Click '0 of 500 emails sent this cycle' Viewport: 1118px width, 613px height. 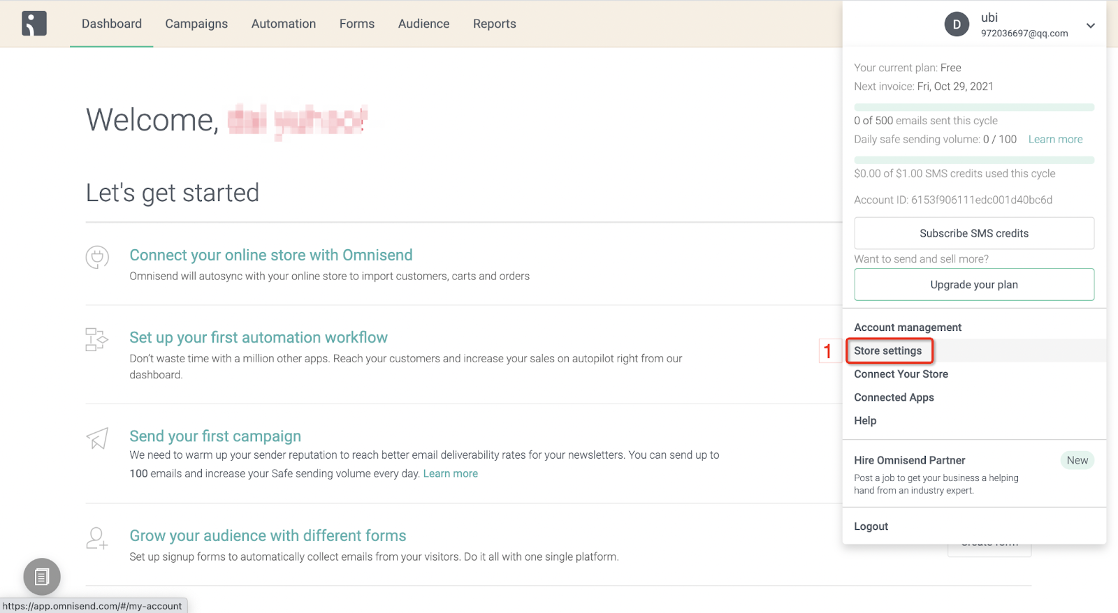926,120
